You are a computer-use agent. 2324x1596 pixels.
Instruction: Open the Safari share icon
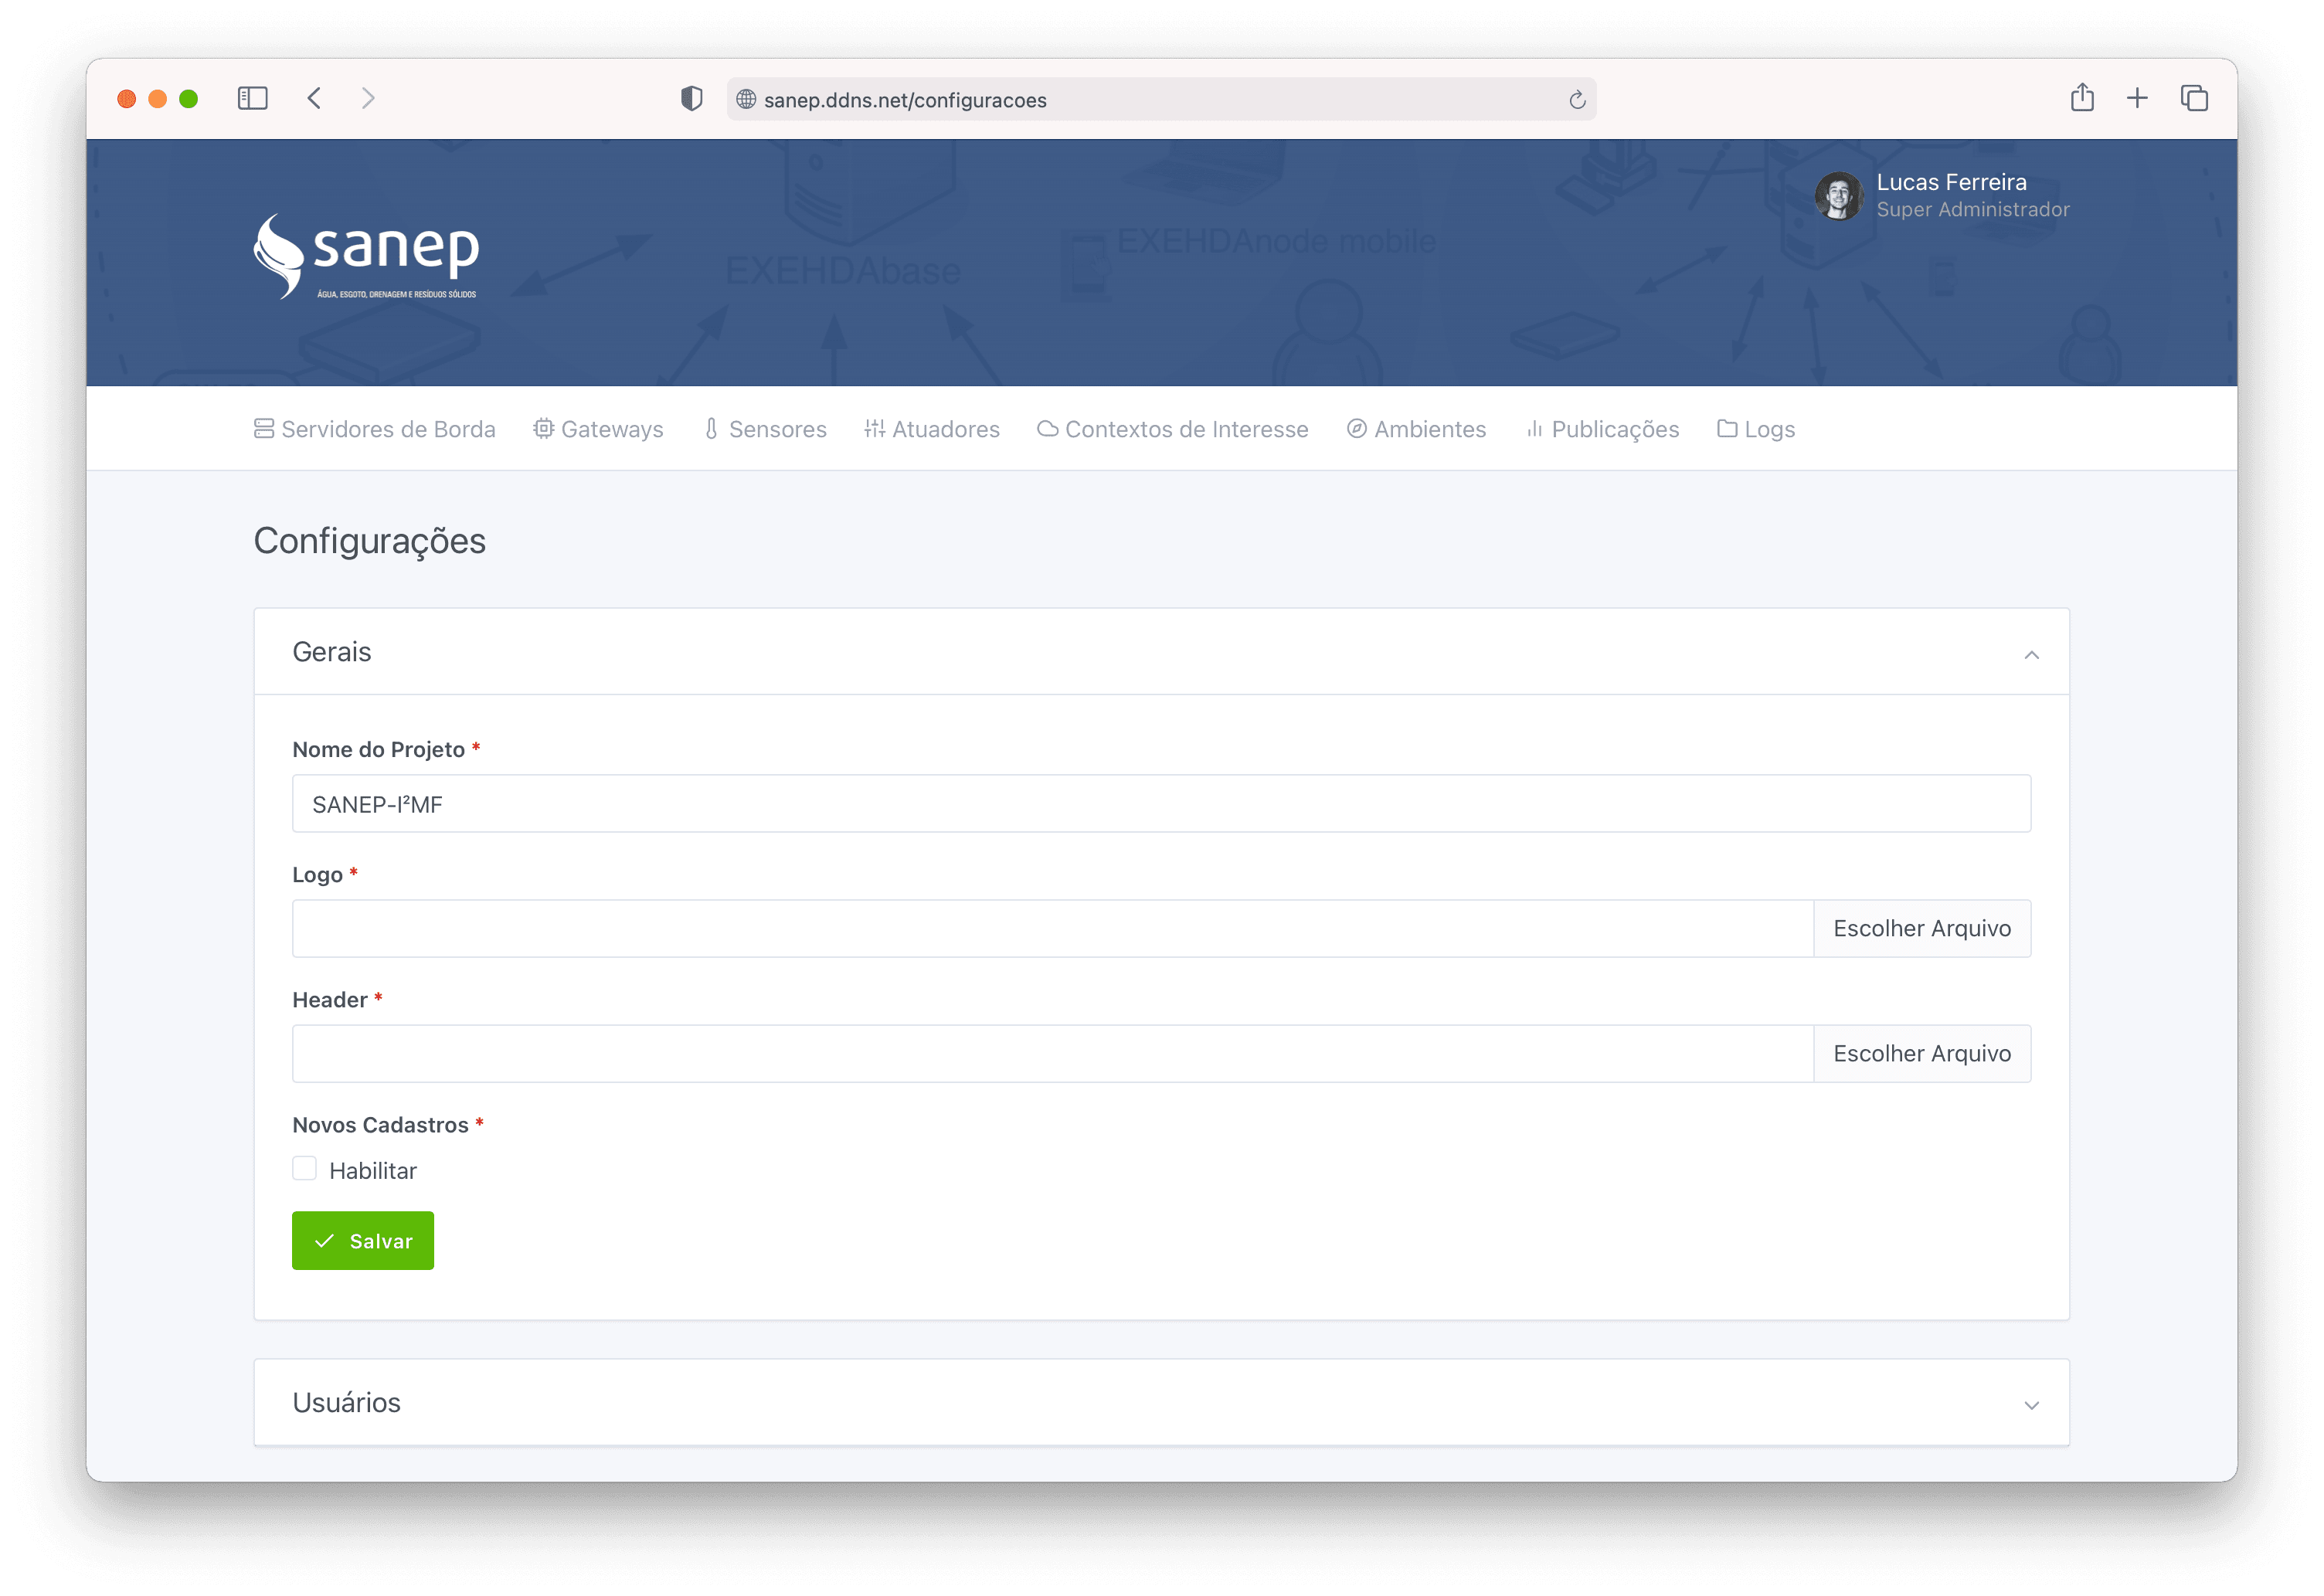click(x=2082, y=98)
